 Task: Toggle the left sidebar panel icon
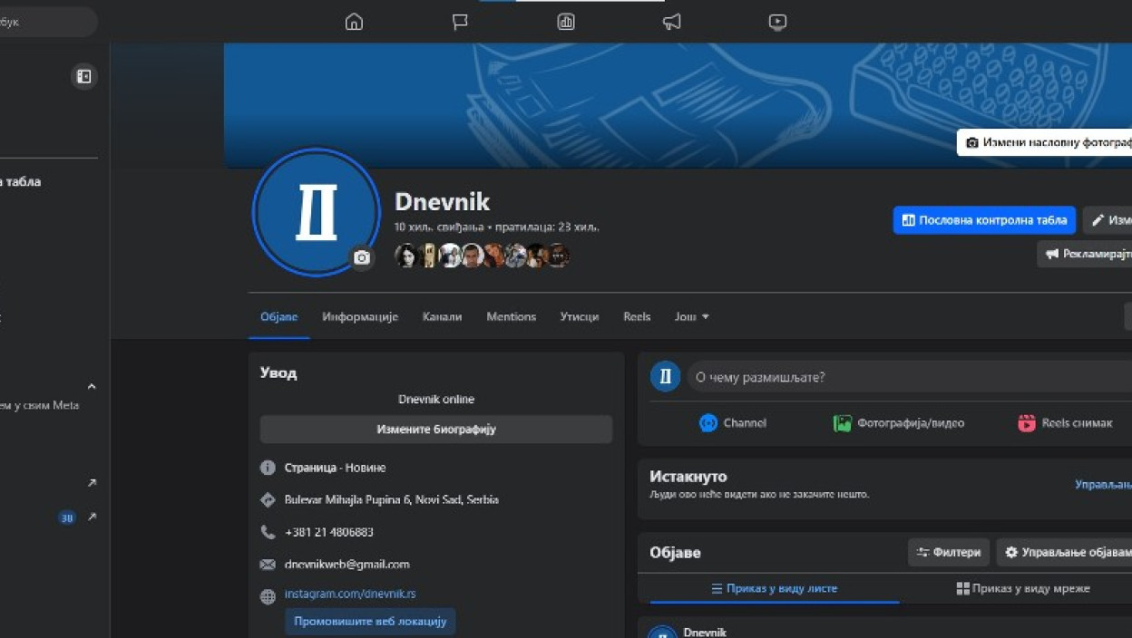click(83, 77)
